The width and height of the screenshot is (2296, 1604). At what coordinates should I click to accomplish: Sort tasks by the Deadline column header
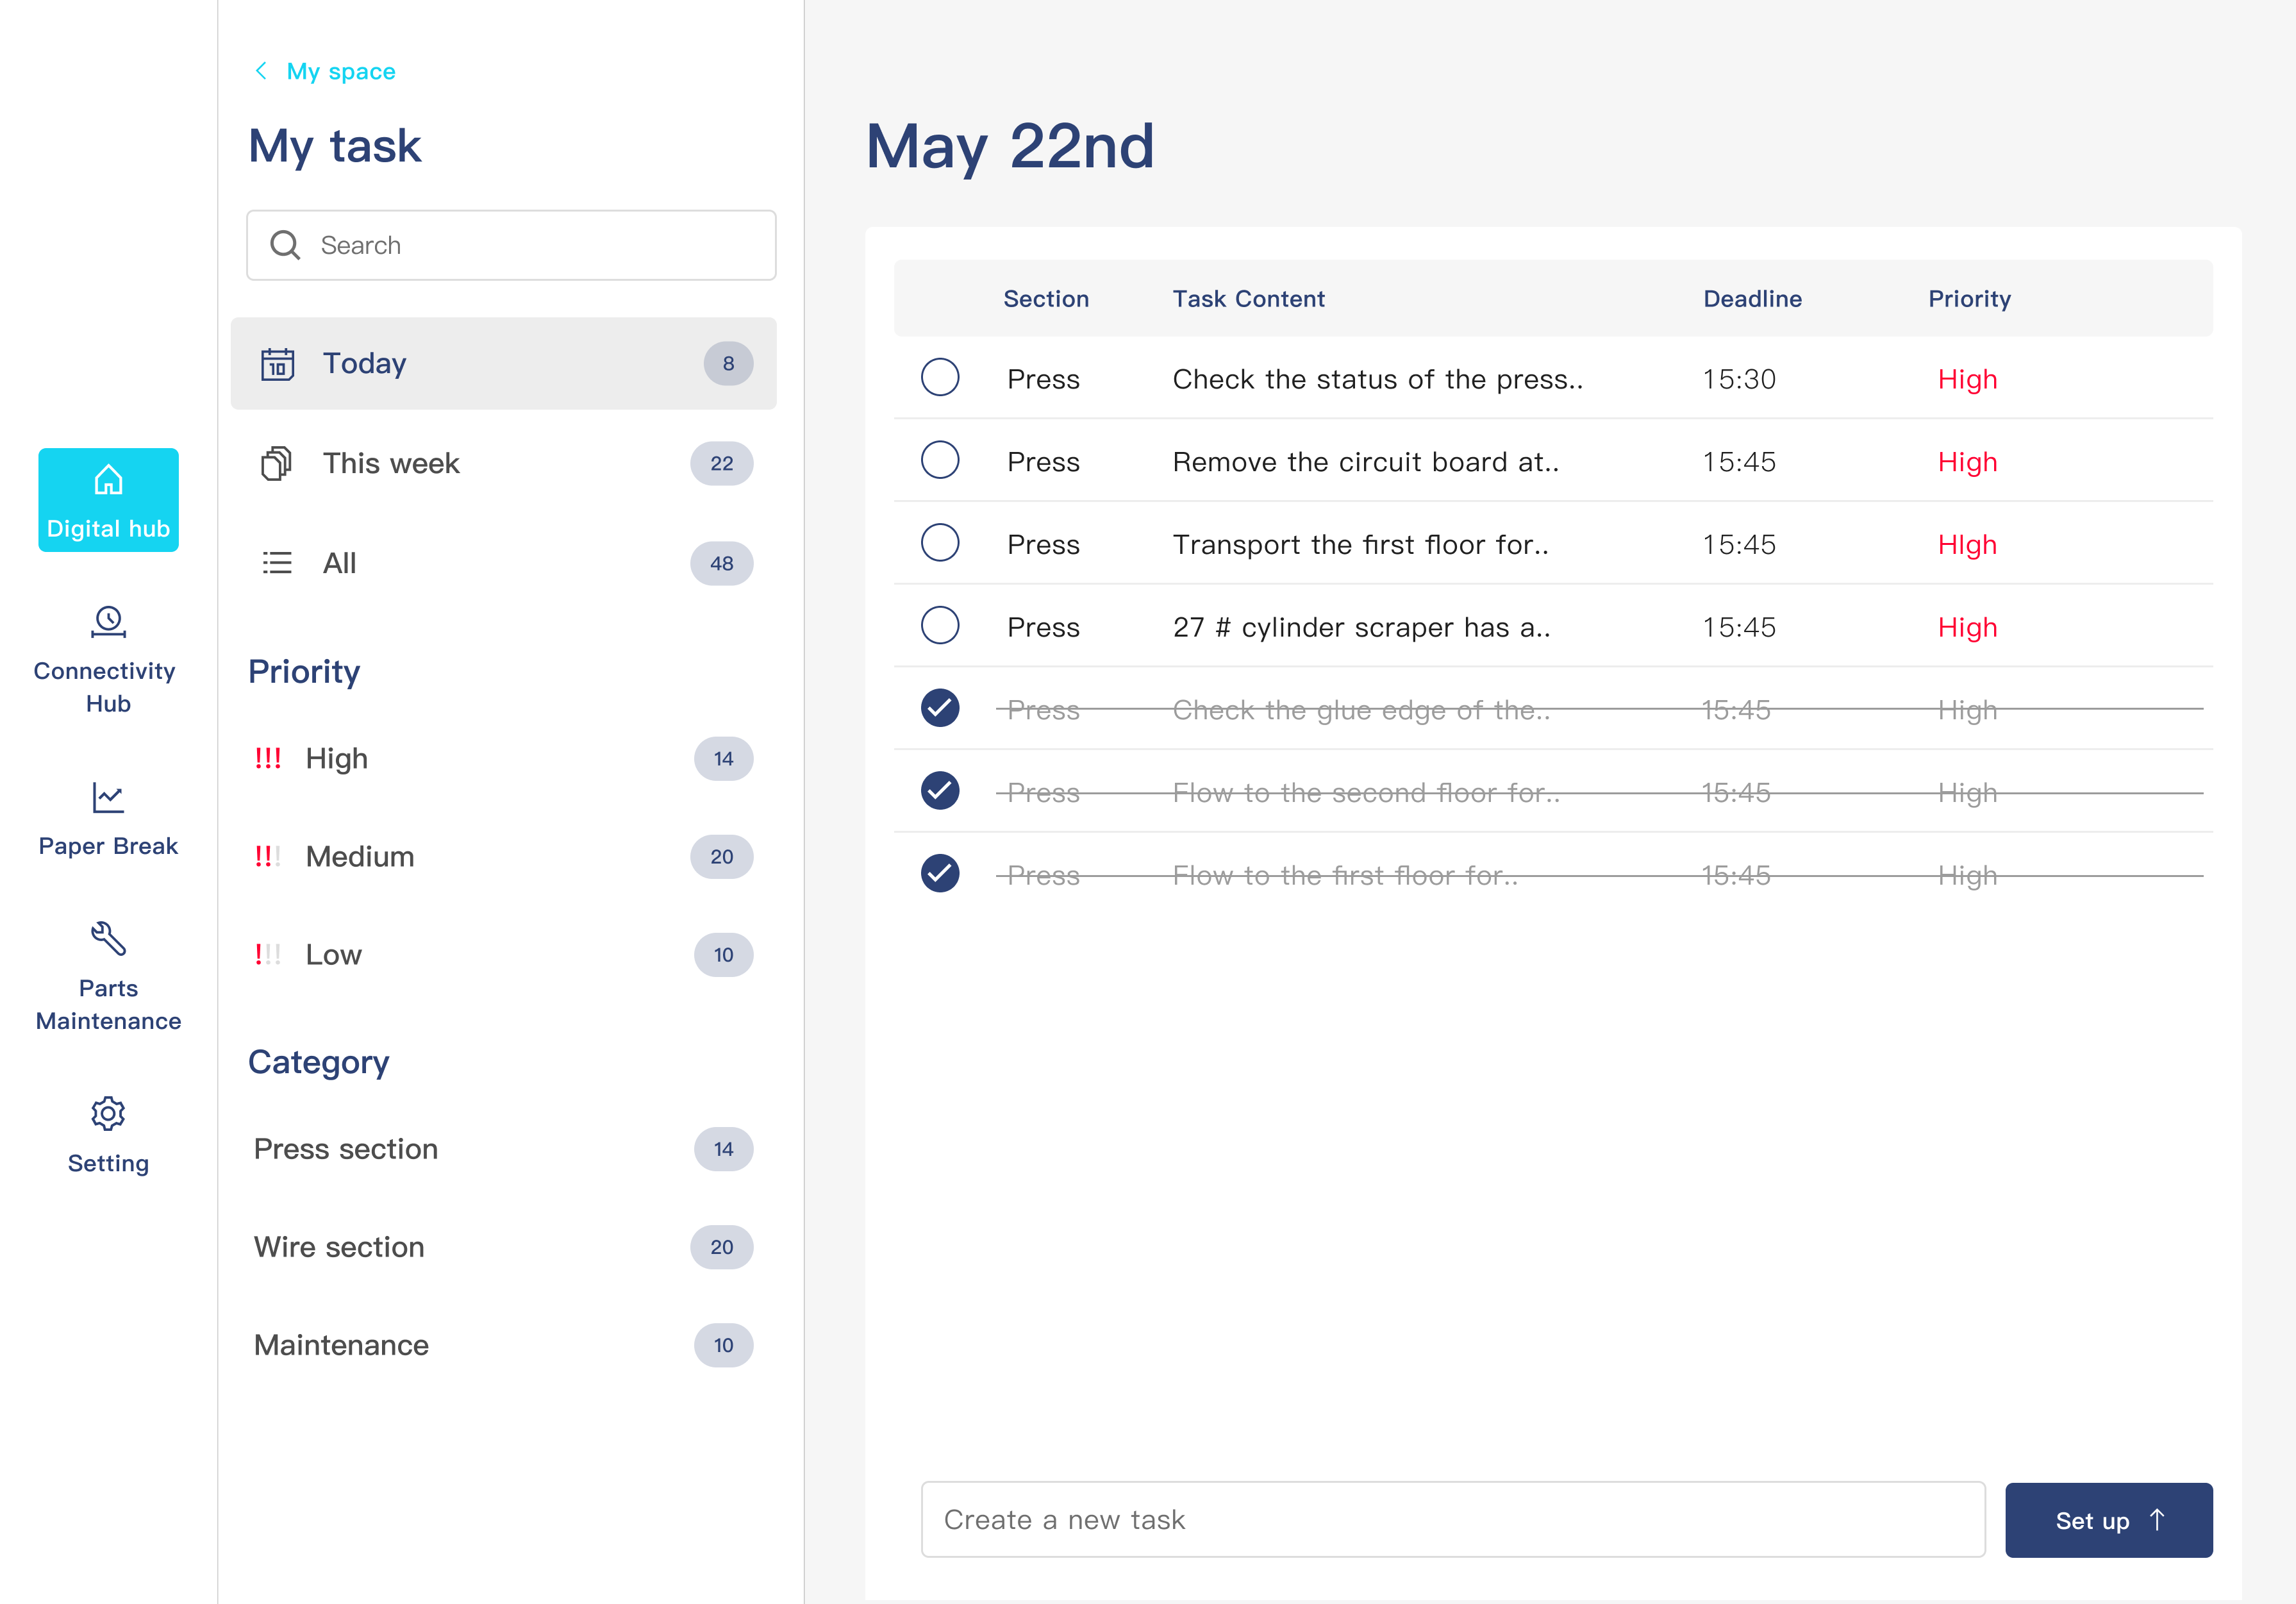point(1752,299)
